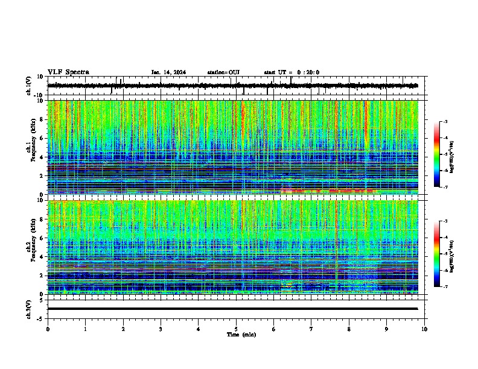Click the time axis tick label "9"
Screen dimensions: 478x369
click(x=386, y=329)
